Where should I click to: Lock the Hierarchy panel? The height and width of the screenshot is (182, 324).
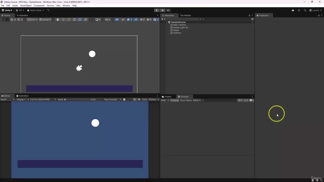(249, 15)
